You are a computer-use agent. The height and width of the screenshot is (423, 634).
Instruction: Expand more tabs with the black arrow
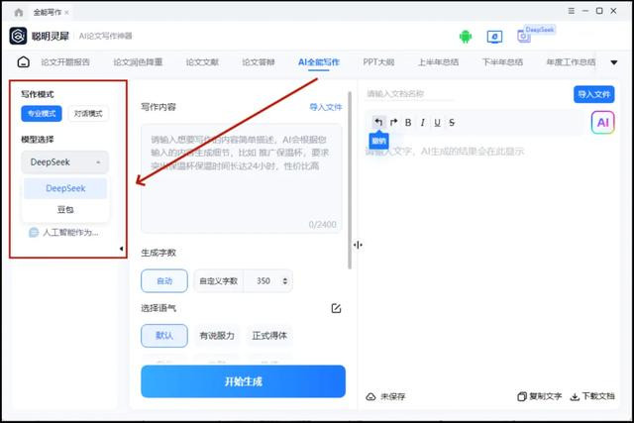pos(614,62)
